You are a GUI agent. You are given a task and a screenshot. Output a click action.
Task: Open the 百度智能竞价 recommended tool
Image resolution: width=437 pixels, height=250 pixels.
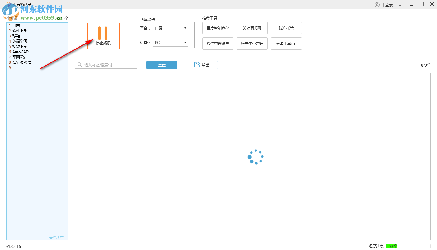(218, 28)
